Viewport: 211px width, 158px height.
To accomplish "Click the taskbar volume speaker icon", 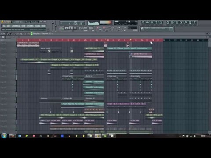I will click(x=195, y=136).
